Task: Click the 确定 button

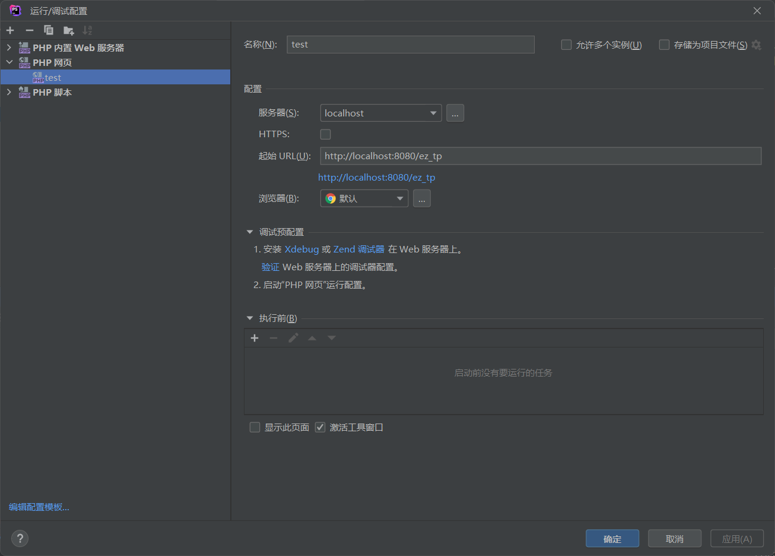Action: pyautogui.click(x=612, y=539)
